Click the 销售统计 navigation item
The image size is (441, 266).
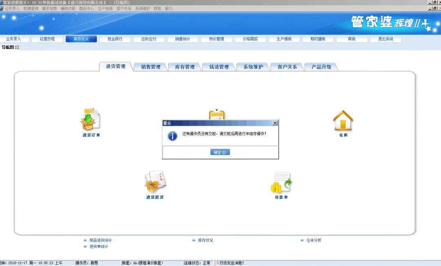pyautogui.click(x=183, y=39)
